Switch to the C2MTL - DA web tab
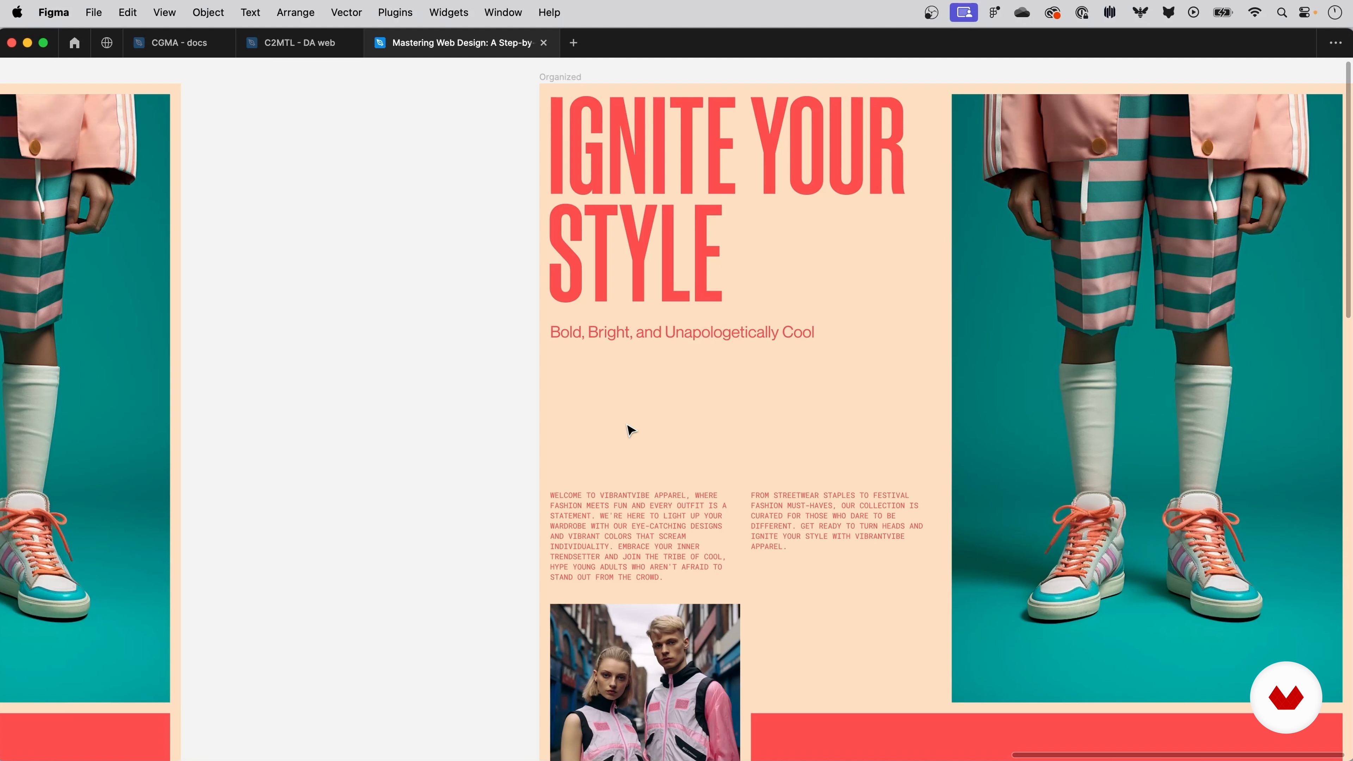Screen dimensions: 1353x761 pos(299,43)
